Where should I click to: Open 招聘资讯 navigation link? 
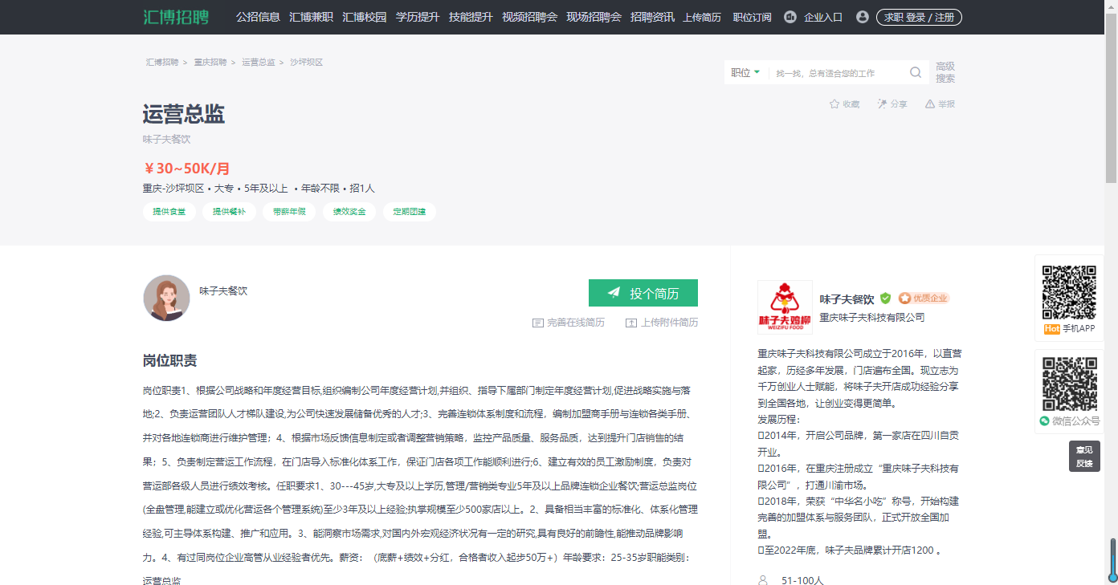[652, 17]
